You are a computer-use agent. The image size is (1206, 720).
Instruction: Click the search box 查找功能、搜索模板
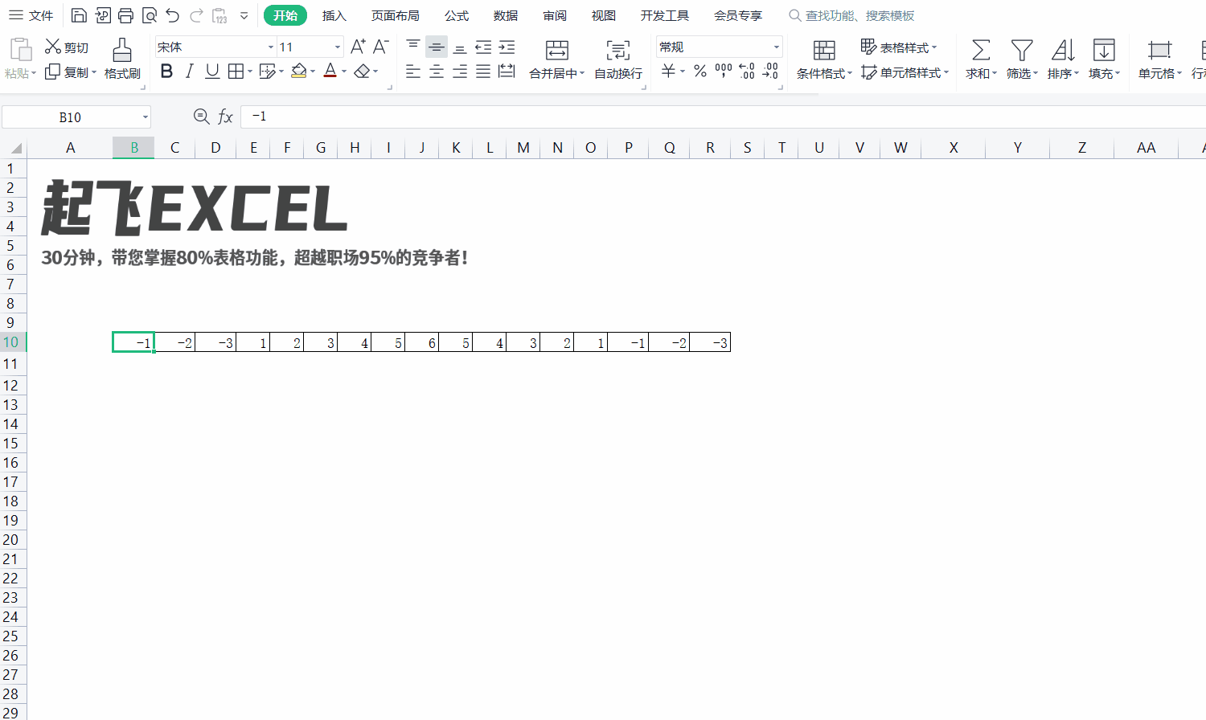point(851,15)
